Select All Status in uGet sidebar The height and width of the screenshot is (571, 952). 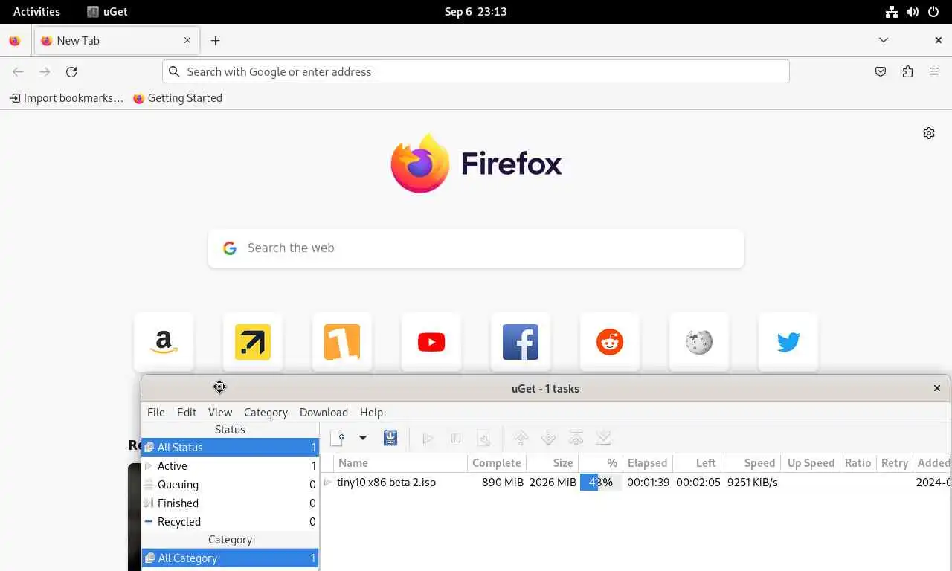231,448
